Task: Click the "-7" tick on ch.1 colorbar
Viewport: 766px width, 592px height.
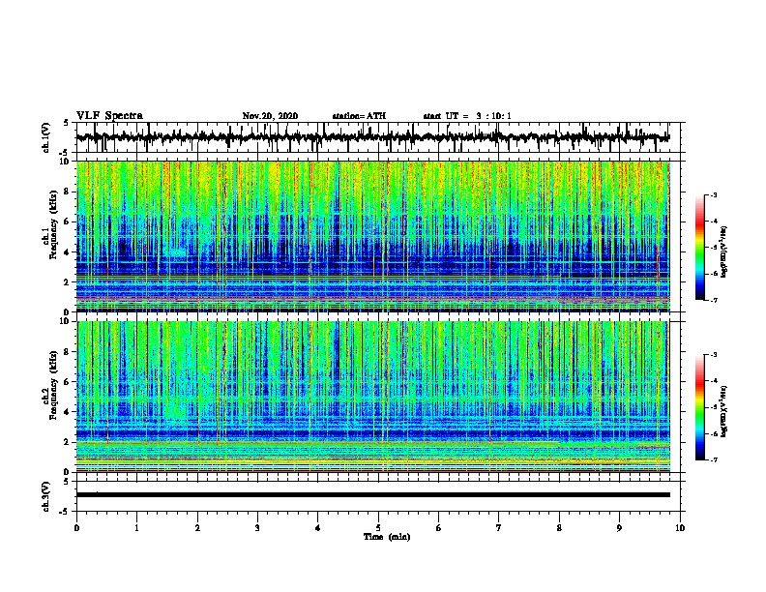Action: coord(713,300)
